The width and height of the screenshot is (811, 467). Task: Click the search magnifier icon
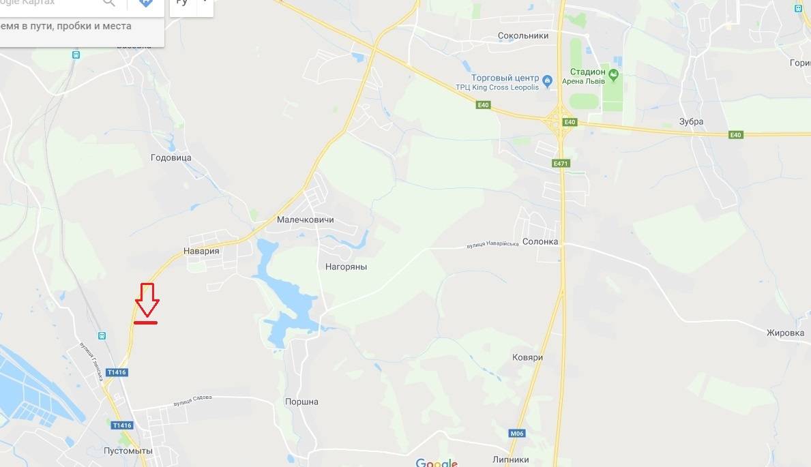[109, 3]
